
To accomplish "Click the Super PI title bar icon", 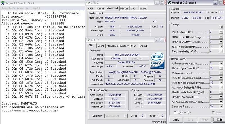I will pos(2,2).
